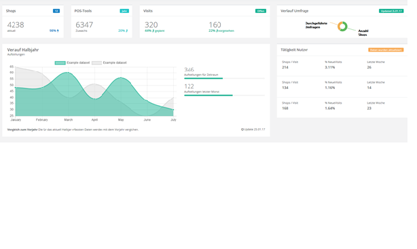Image resolution: width=417 pixels, height=249 pixels.
Task: Click the green Offen badge on Visits
Action: (261, 11)
